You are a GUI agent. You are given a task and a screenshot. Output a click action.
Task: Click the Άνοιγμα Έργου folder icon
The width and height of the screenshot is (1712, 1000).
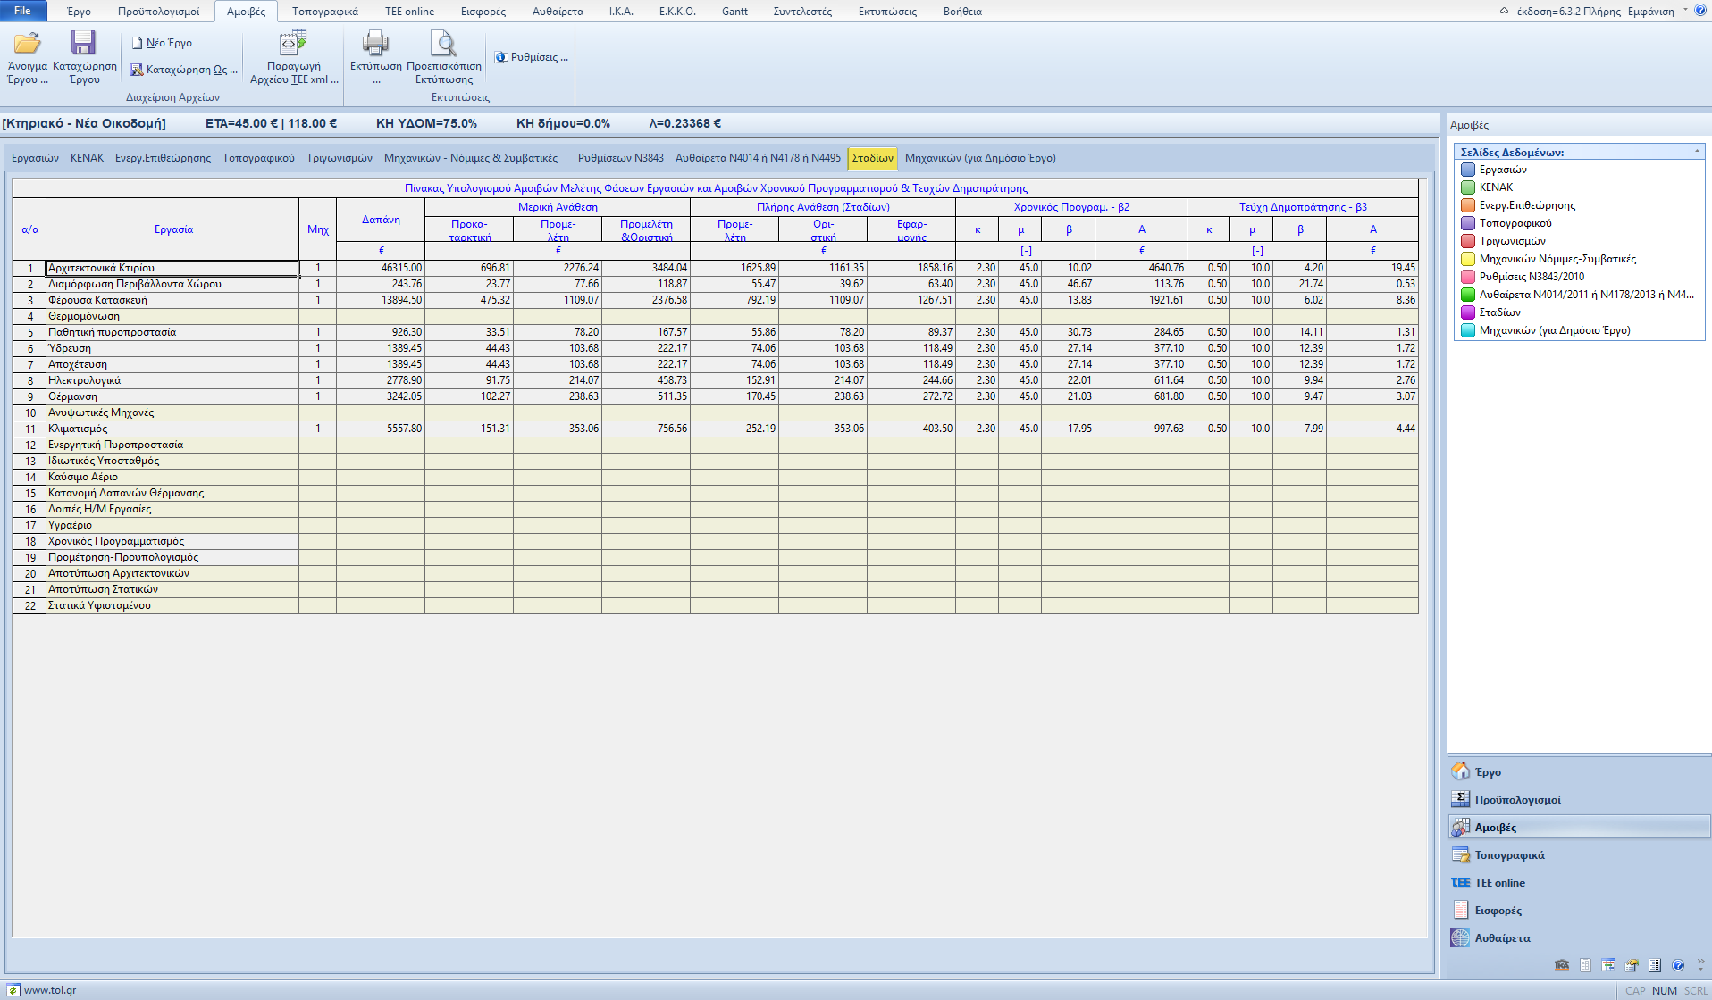pyautogui.click(x=27, y=44)
